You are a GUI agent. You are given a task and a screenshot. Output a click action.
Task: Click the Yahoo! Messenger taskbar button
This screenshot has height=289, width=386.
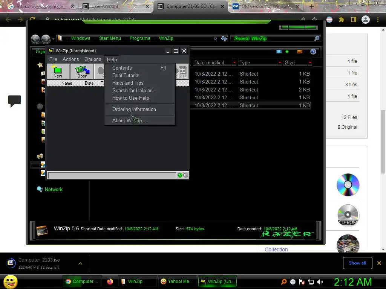coord(177,281)
